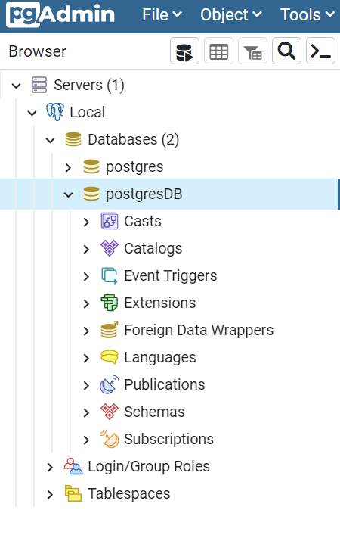The height and width of the screenshot is (535, 340).
Task: Click the Databases node icon
Action: 73,139
